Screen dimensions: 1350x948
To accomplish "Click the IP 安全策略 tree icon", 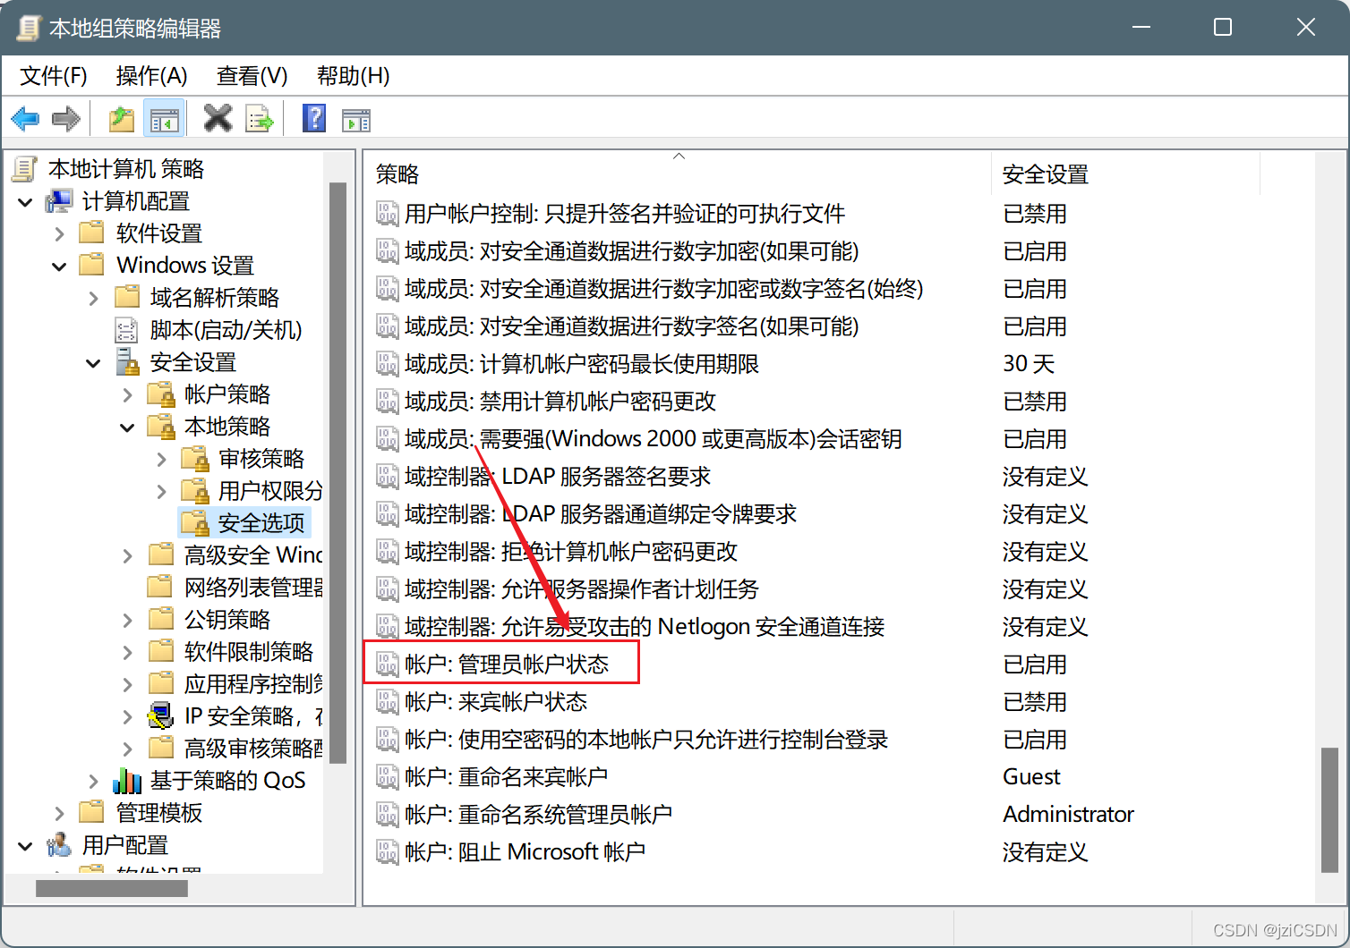I will 161,716.
